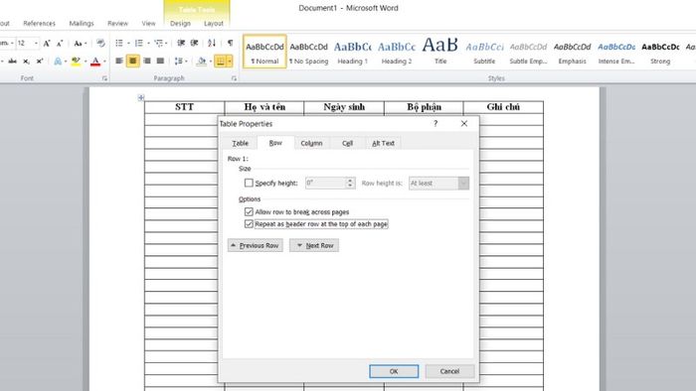Click the Center alignment icon
Image resolution: width=696 pixels, height=391 pixels.
[x=132, y=61]
